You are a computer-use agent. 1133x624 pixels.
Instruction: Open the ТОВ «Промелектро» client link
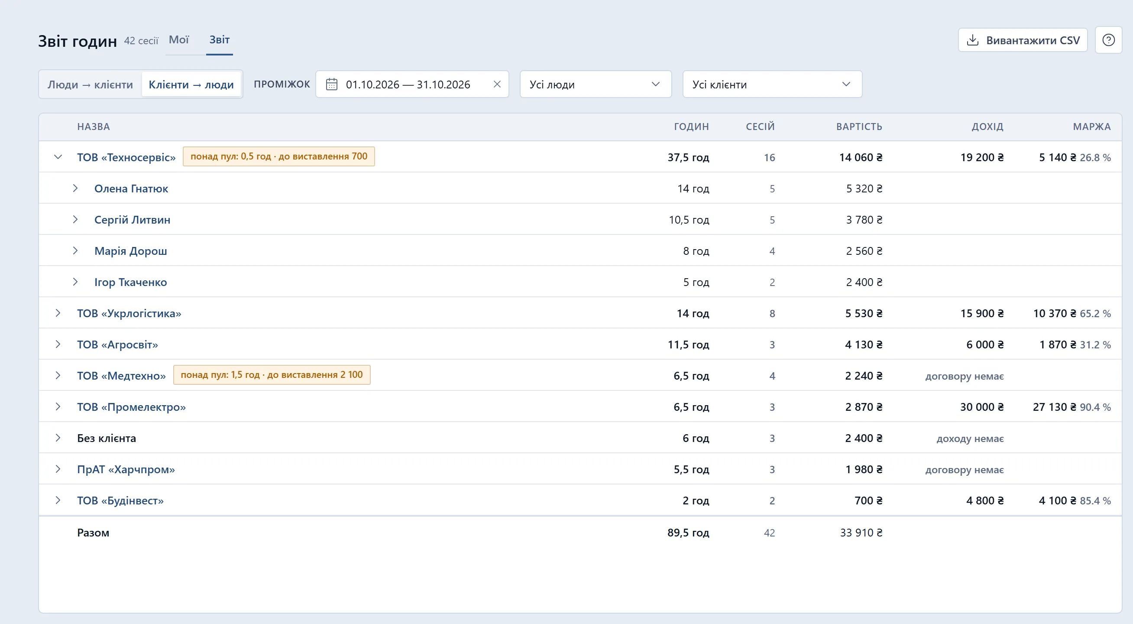132,407
